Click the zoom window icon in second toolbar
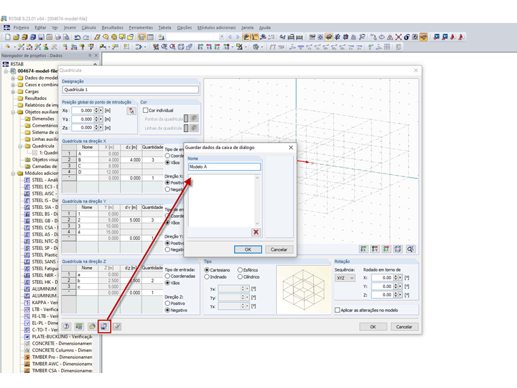The image size is (517, 388). pyautogui.click(x=164, y=47)
